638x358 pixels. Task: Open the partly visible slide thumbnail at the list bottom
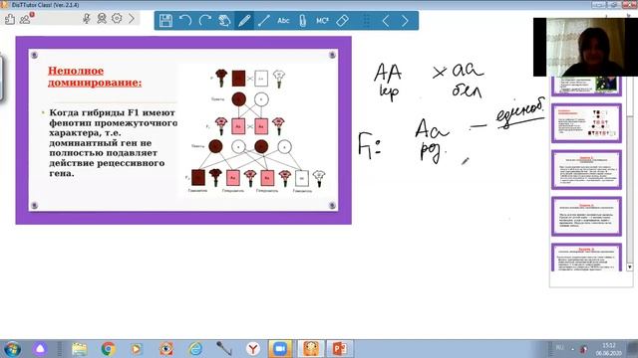(x=586, y=258)
